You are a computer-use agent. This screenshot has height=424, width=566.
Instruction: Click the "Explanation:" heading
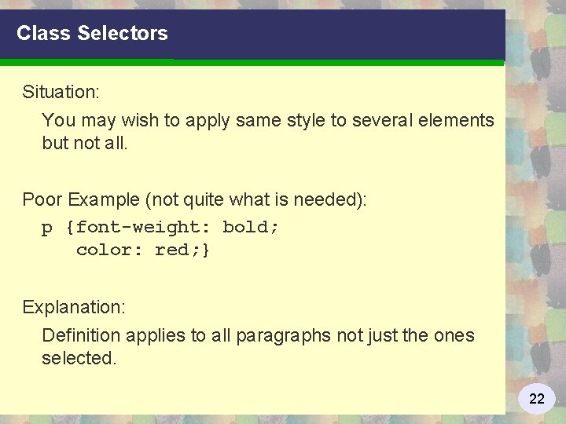tap(74, 306)
